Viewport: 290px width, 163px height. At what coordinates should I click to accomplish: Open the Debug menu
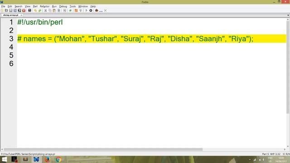(63, 6)
